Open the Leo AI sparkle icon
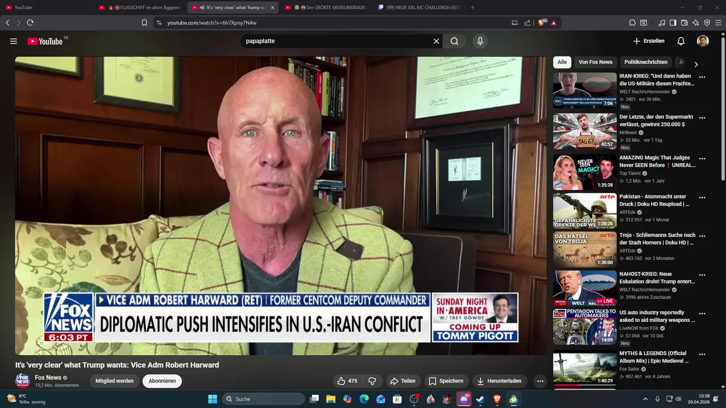 [695, 23]
